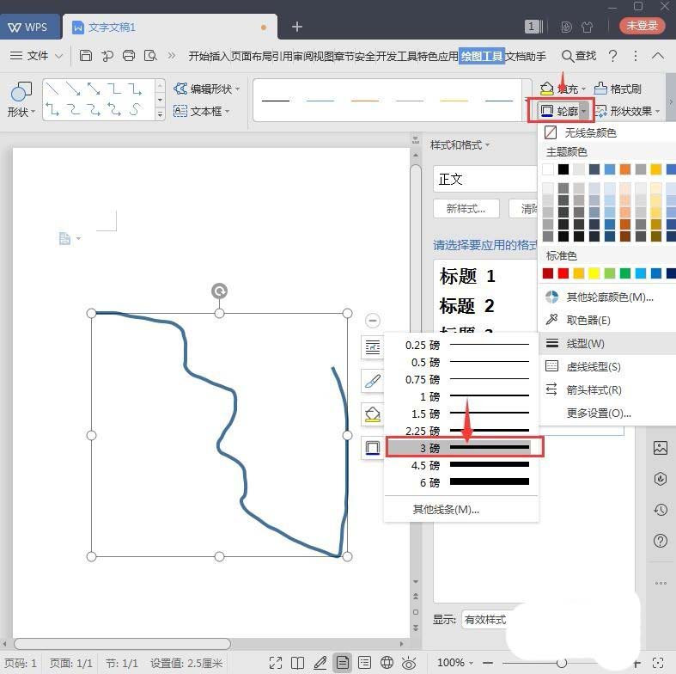
Task: Select 线型(W) menu entry
Action: coord(607,344)
